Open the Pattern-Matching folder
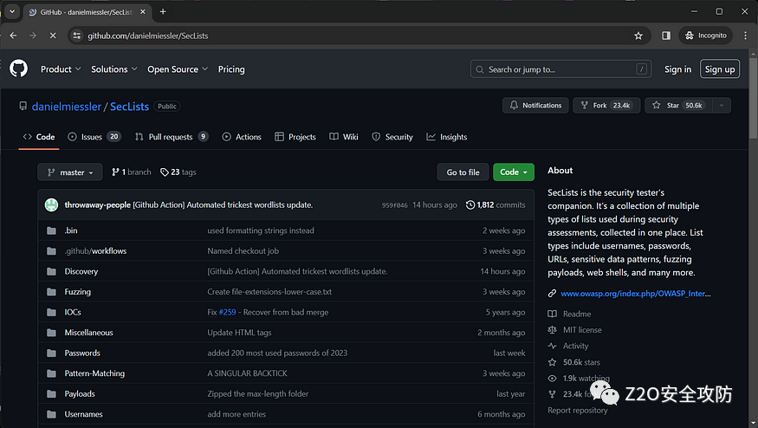This screenshot has height=428, width=758. [94, 373]
